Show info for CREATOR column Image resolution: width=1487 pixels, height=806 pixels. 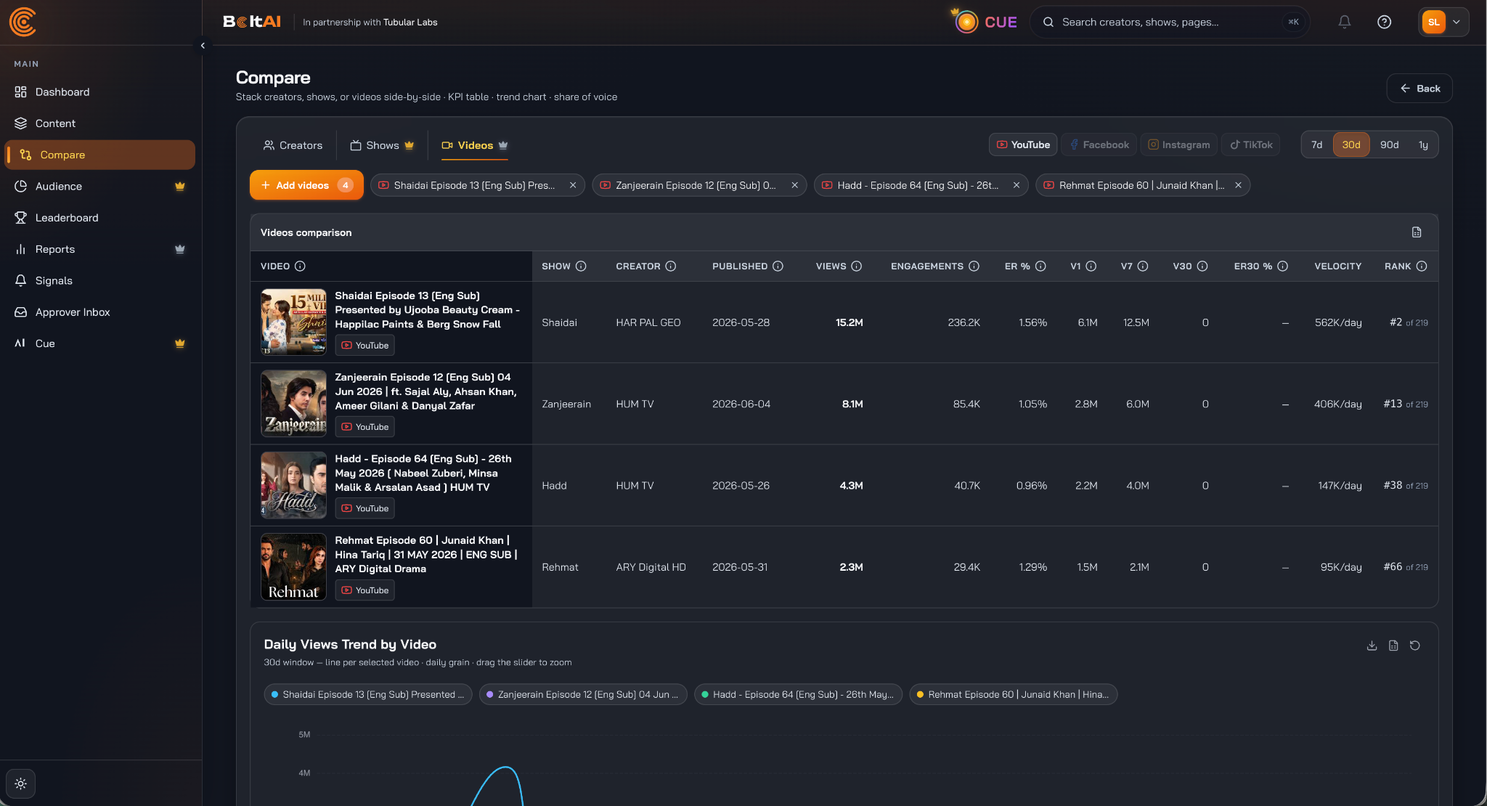[x=671, y=266]
